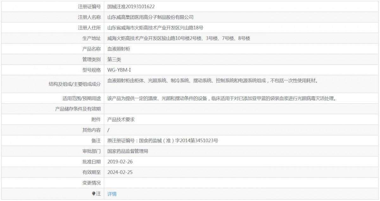Select product name 血液照射柜
This screenshot has height=201, width=380.
click(119, 49)
